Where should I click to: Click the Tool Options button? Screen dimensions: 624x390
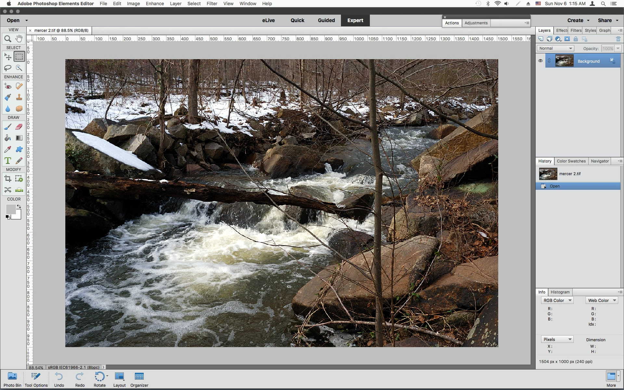36,380
